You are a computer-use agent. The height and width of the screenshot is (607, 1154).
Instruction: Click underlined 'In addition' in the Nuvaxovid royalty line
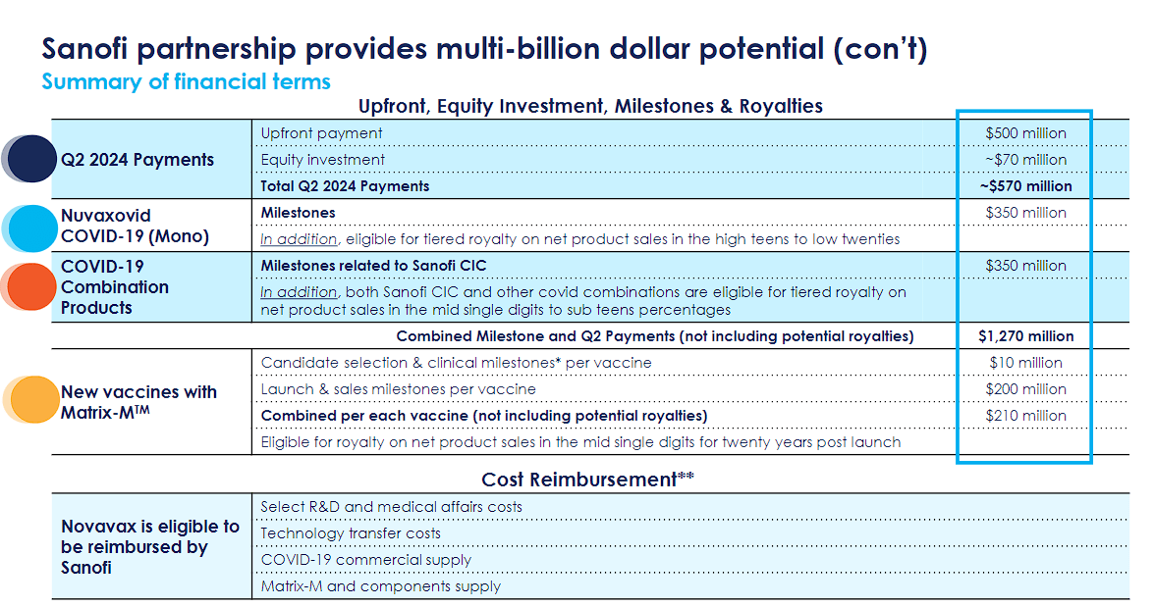(x=299, y=239)
